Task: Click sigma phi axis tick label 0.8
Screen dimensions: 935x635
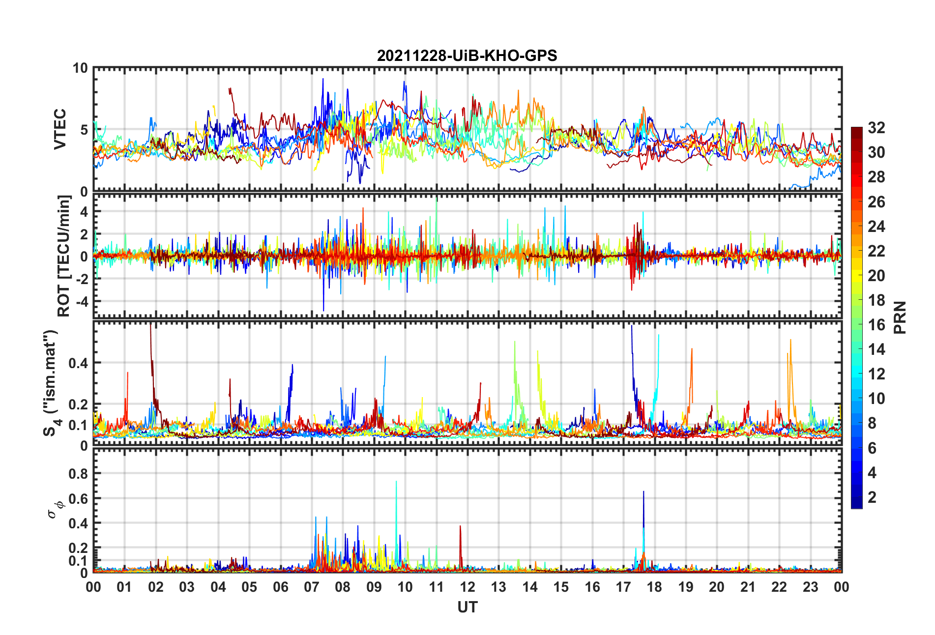Action: tap(78, 474)
